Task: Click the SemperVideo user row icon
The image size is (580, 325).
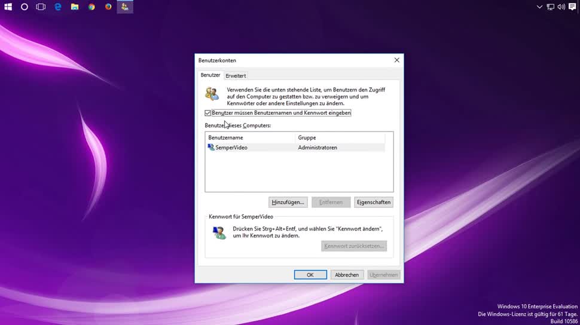Action: pos(211,147)
